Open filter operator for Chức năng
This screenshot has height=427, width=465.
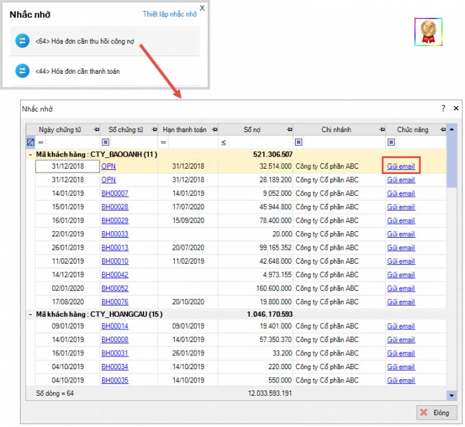click(391, 142)
